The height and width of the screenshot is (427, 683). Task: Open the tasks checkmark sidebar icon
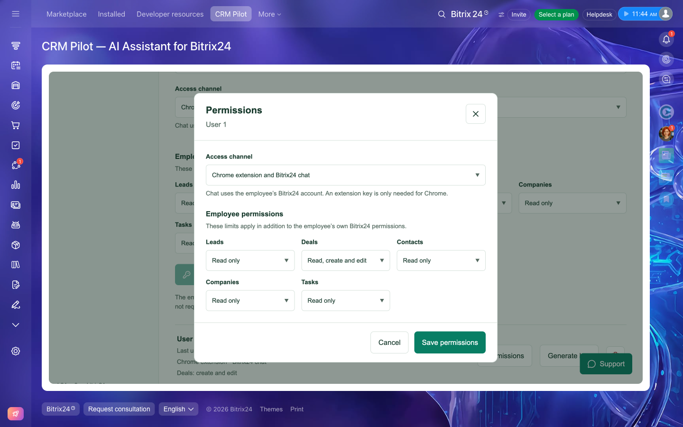pos(16,145)
